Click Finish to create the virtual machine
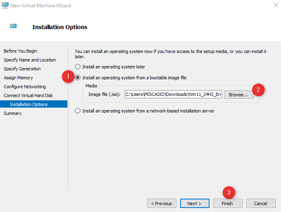281x212 pixels. (228, 204)
